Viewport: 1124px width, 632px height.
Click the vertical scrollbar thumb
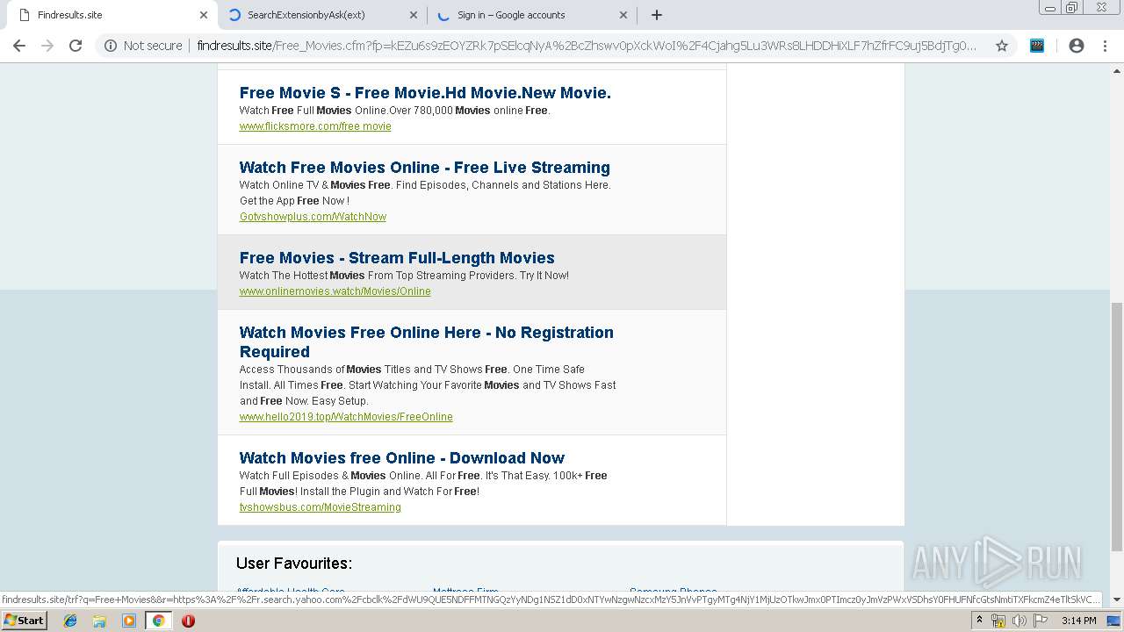coord(1117,427)
